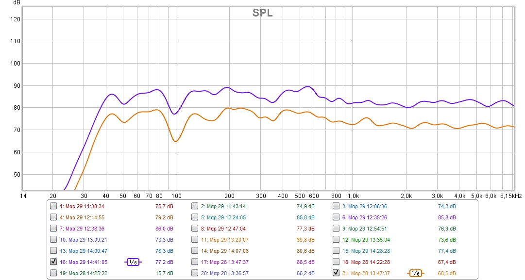Screen dimensions: 525x280
Task: Enable trace 6 Map 29 12:35:26
Action: point(336,217)
